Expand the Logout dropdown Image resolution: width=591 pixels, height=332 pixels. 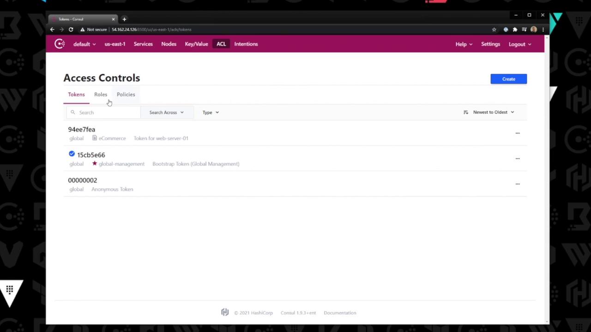pos(520,44)
